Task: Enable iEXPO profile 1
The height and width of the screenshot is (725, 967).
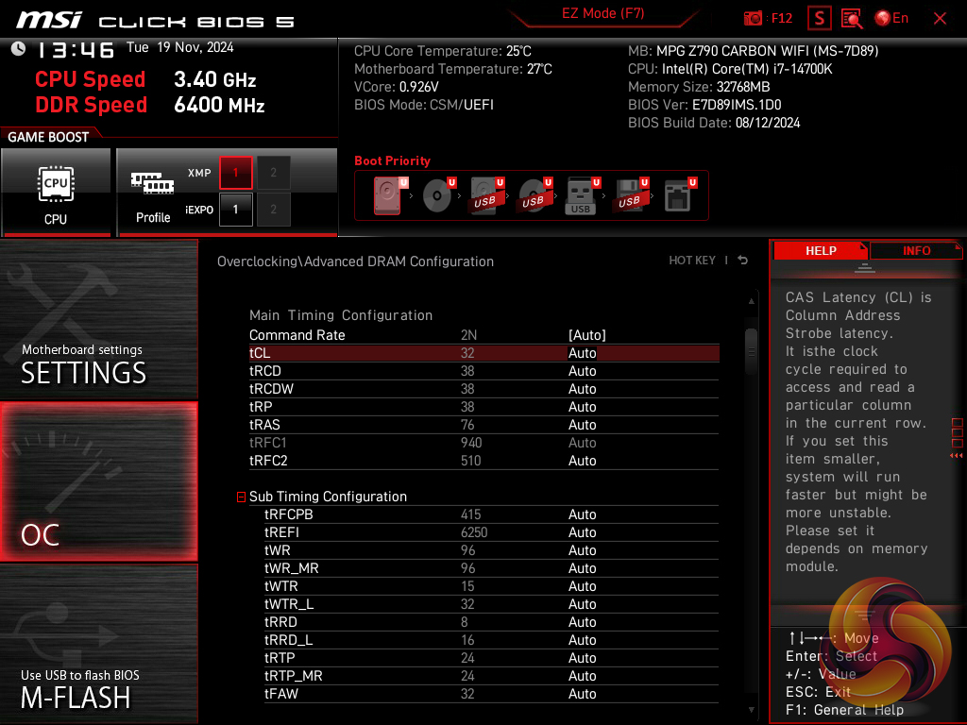Action: coord(235,210)
